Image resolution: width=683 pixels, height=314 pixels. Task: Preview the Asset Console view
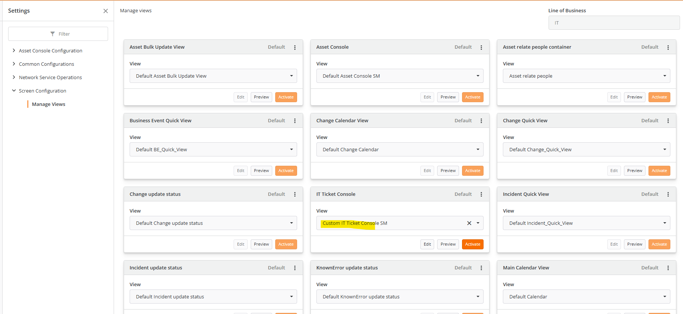point(448,97)
